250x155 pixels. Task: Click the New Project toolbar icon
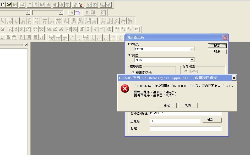[x=3, y=4]
